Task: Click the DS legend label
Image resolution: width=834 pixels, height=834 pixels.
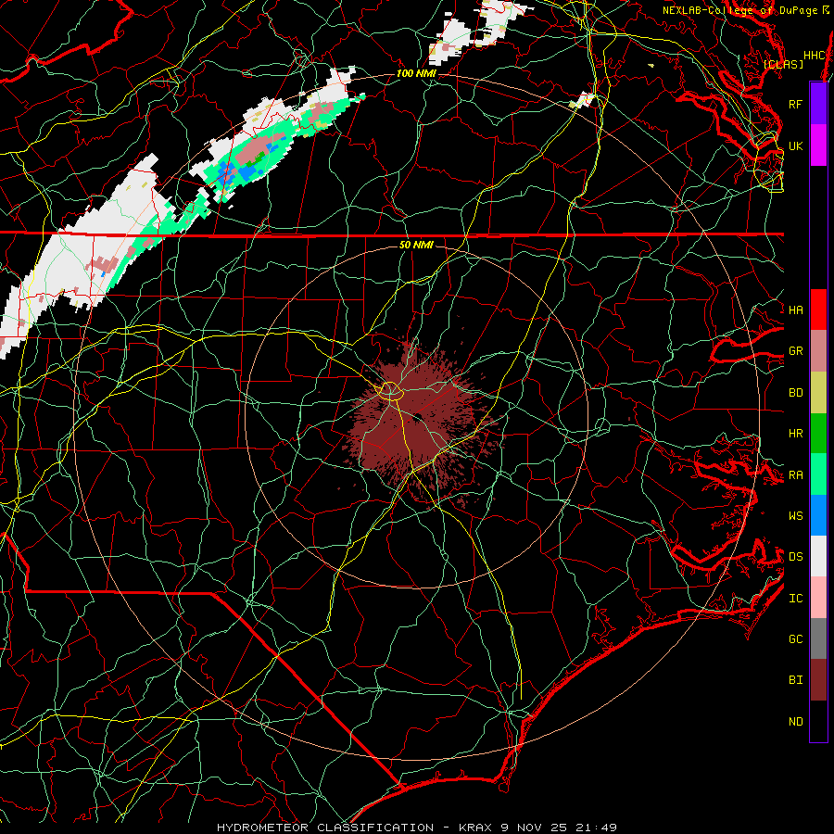Action: [795, 557]
